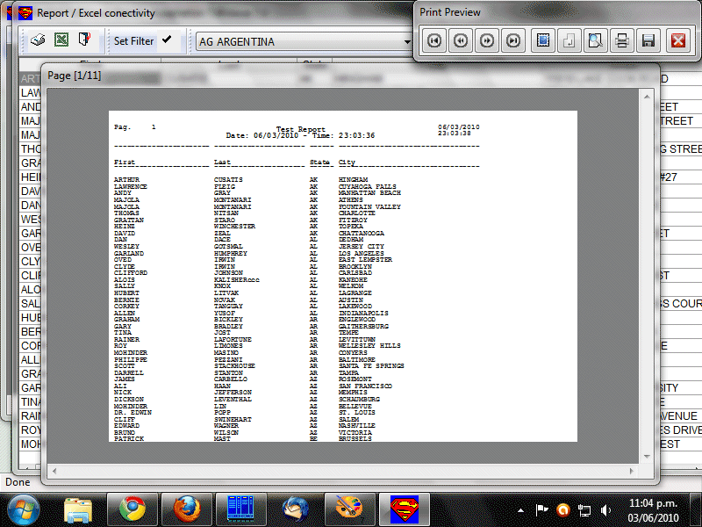The width and height of the screenshot is (702, 527).
Task: Jump to last page of report preview
Action: pos(513,40)
